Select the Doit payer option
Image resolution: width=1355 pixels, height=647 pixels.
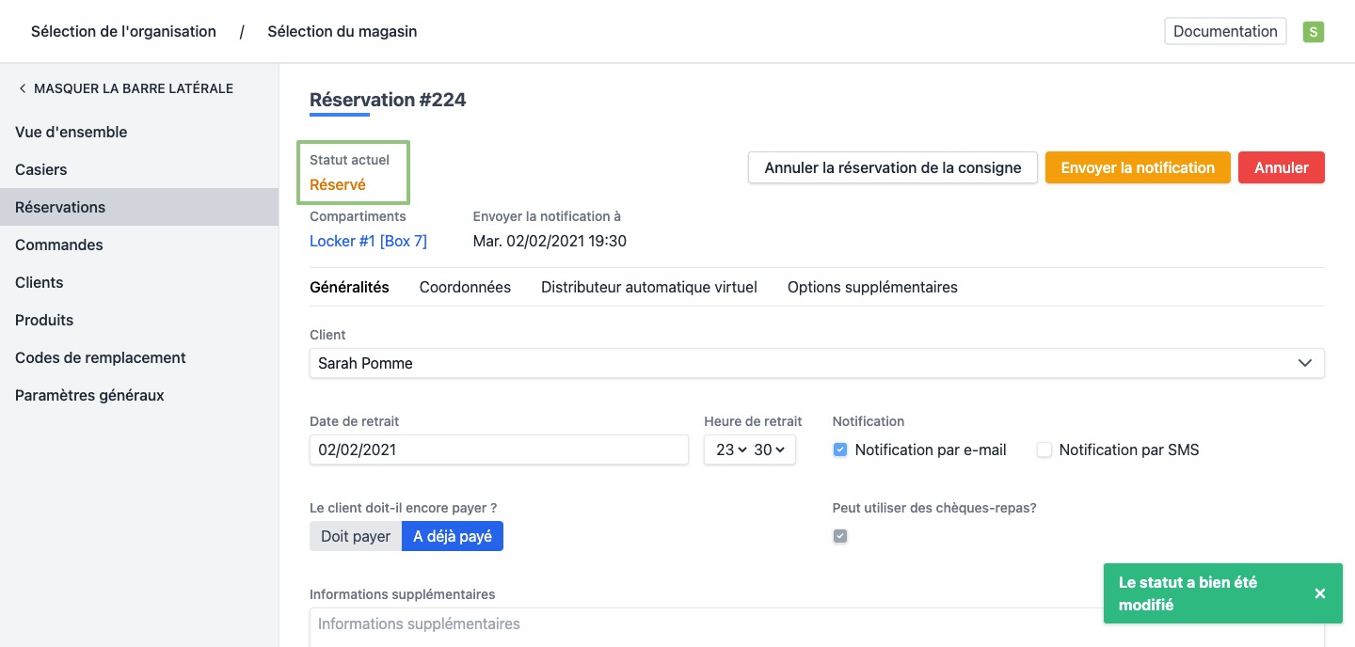click(356, 536)
